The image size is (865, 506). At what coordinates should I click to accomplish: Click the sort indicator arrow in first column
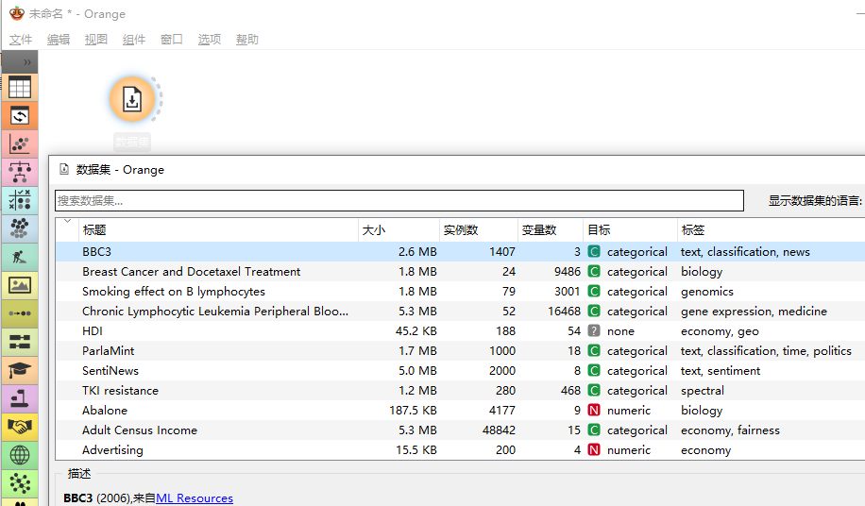[67, 222]
